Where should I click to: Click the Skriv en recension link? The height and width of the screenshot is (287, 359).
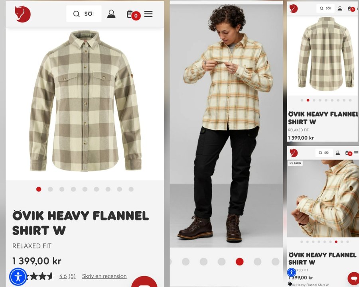(x=104, y=276)
